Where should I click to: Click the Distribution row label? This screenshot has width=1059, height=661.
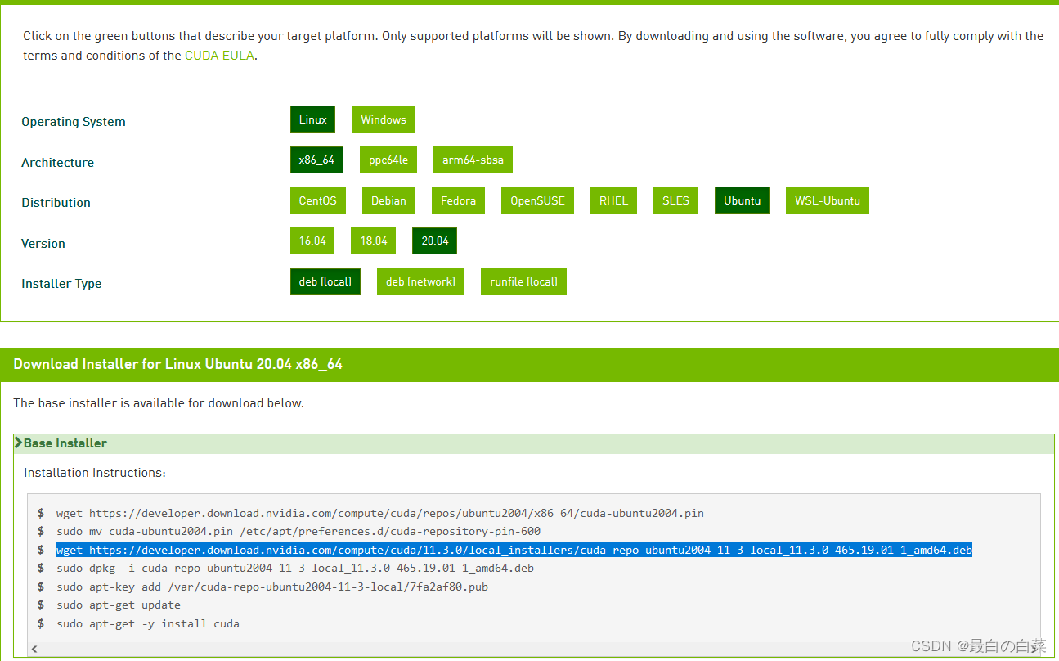coord(56,203)
